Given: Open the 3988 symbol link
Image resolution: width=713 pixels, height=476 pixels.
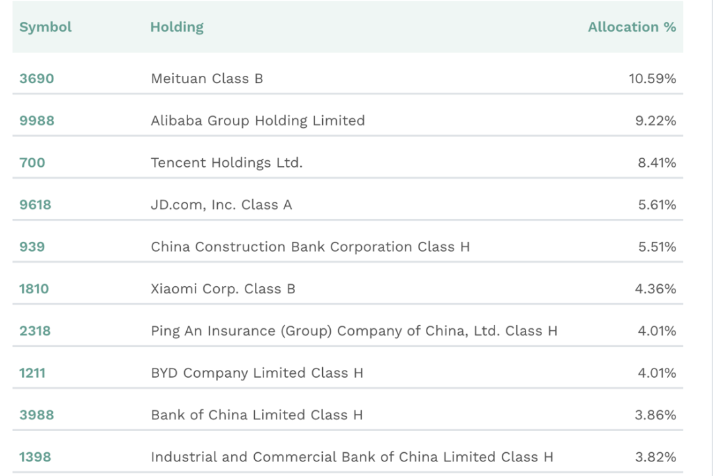Looking at the screenshot, I should click(36, 415).
